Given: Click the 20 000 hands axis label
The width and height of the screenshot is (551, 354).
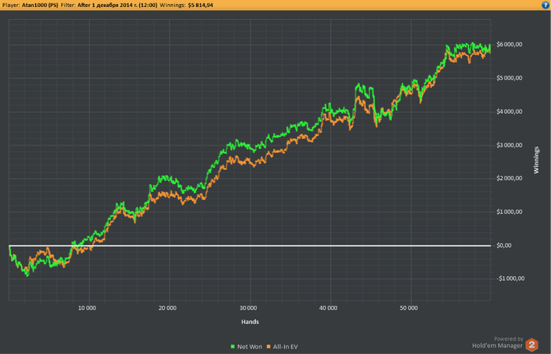Looking at the screenshot, I should tap(167, 308).
